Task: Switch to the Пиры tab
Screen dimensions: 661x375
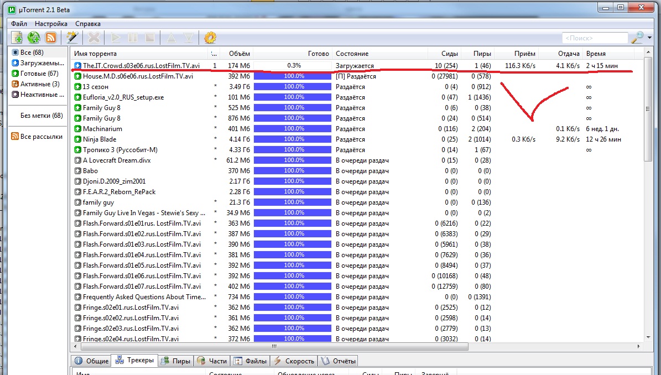Action: [176, 361]
